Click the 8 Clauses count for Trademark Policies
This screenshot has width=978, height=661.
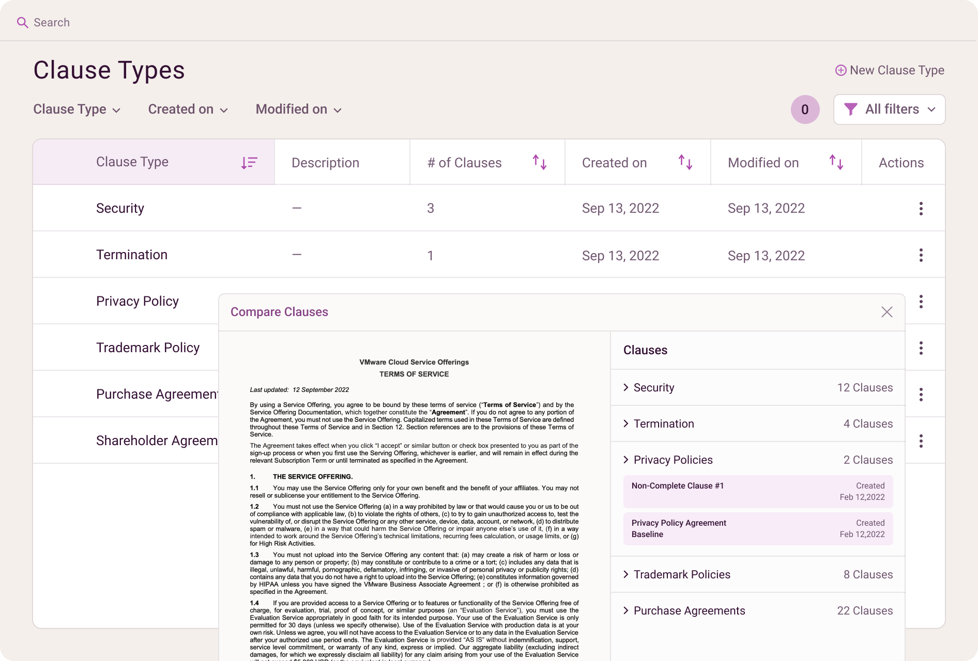click(868, 574)
